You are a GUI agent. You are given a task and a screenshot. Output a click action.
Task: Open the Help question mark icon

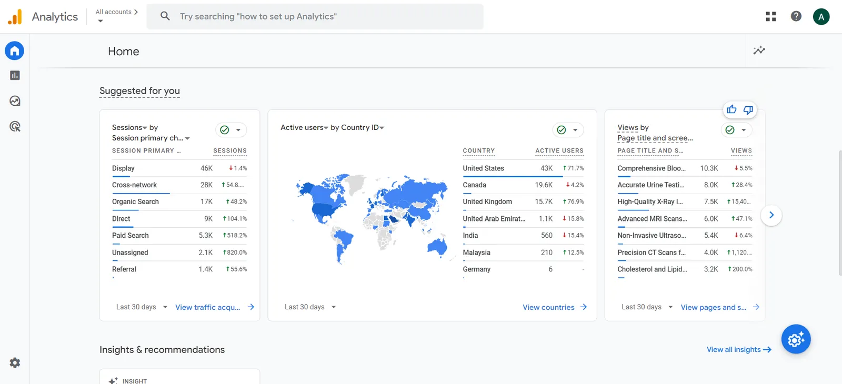pyautogui.click(x=796, y=16)
